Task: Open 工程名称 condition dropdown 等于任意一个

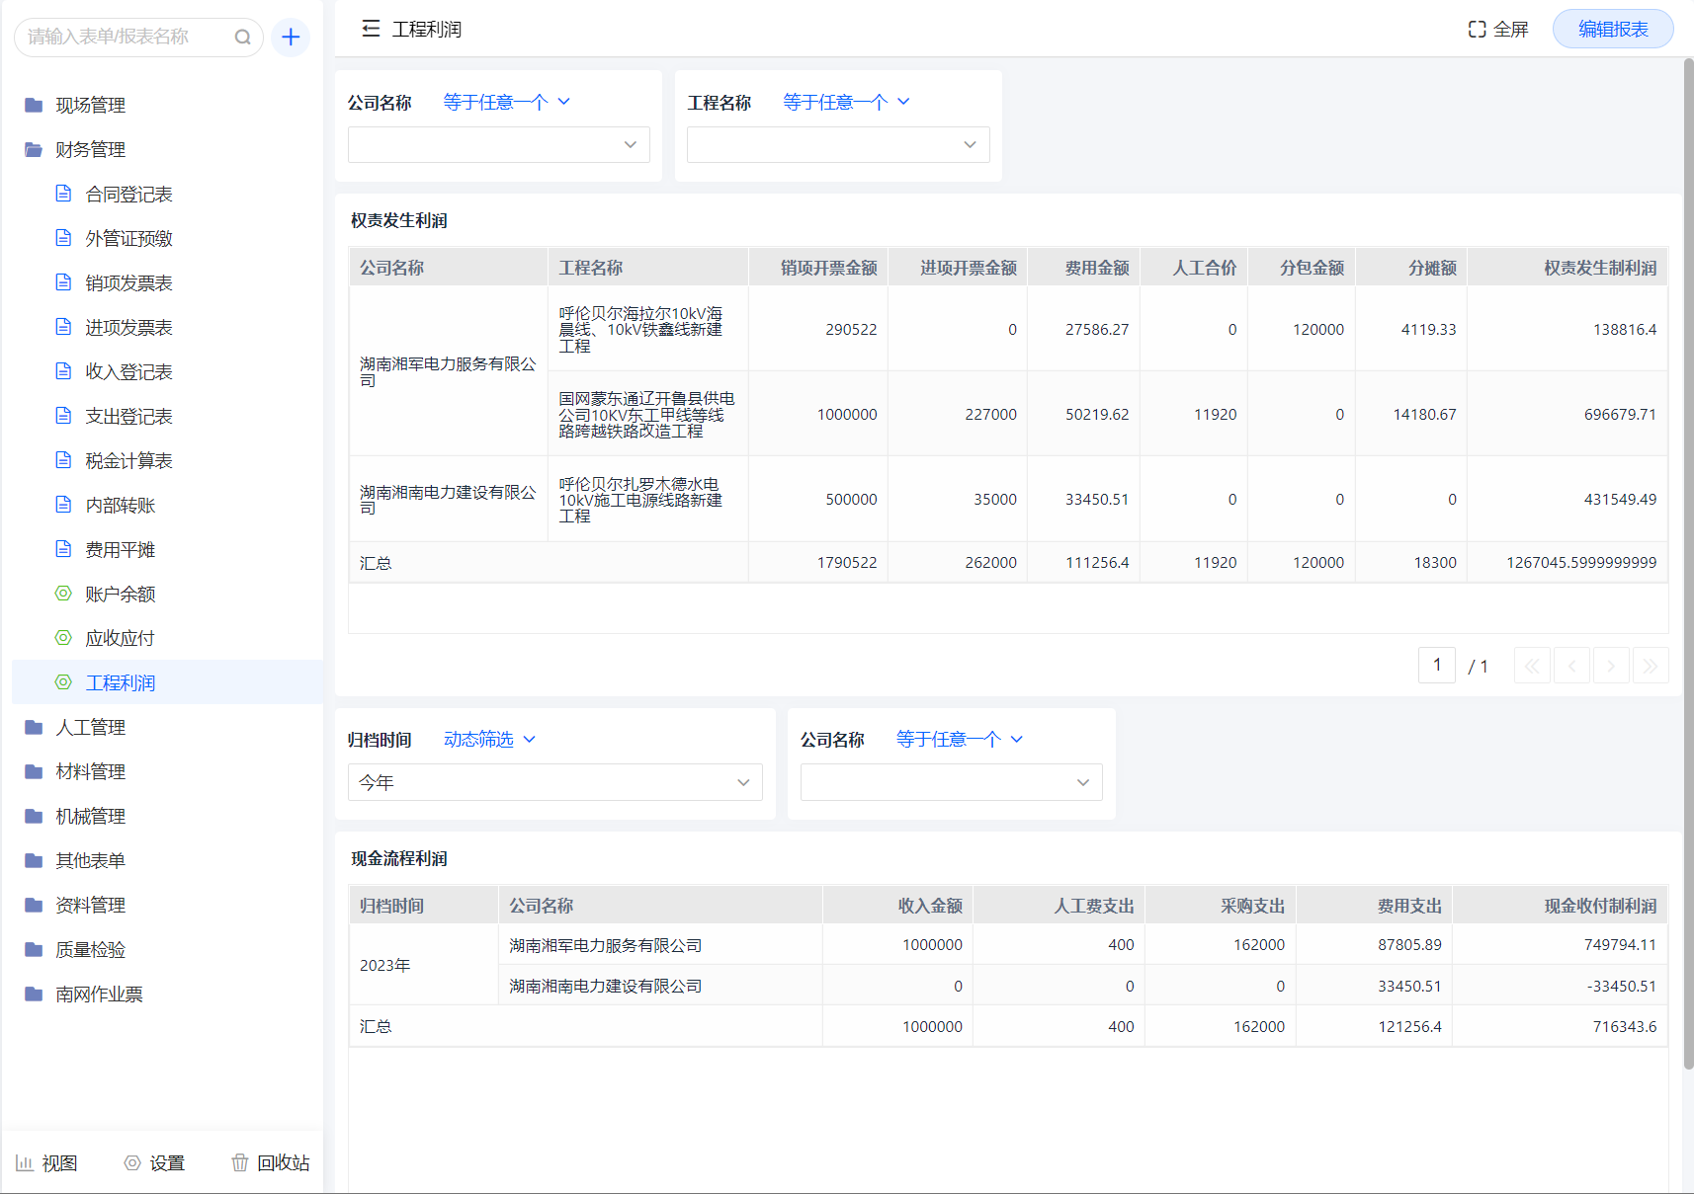Action: click(846, 102)
